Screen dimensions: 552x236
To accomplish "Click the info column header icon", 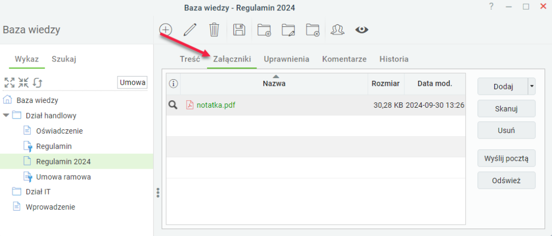I will click(x=174, y=84).
